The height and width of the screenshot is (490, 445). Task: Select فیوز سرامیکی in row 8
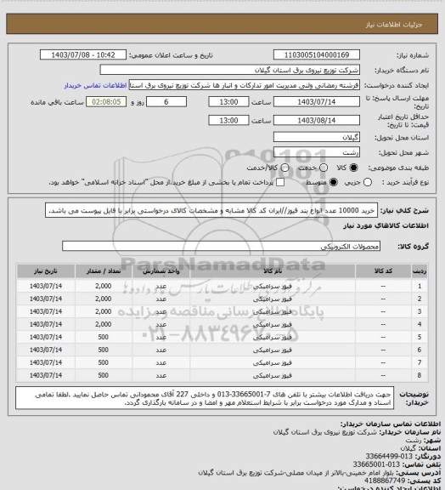tap(273, 375)
